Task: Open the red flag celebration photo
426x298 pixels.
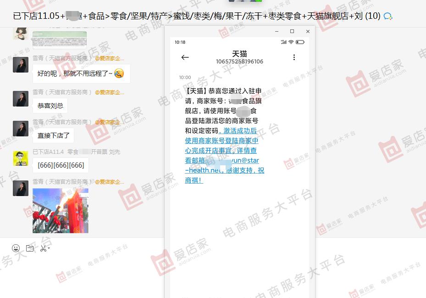Action: 61,210
